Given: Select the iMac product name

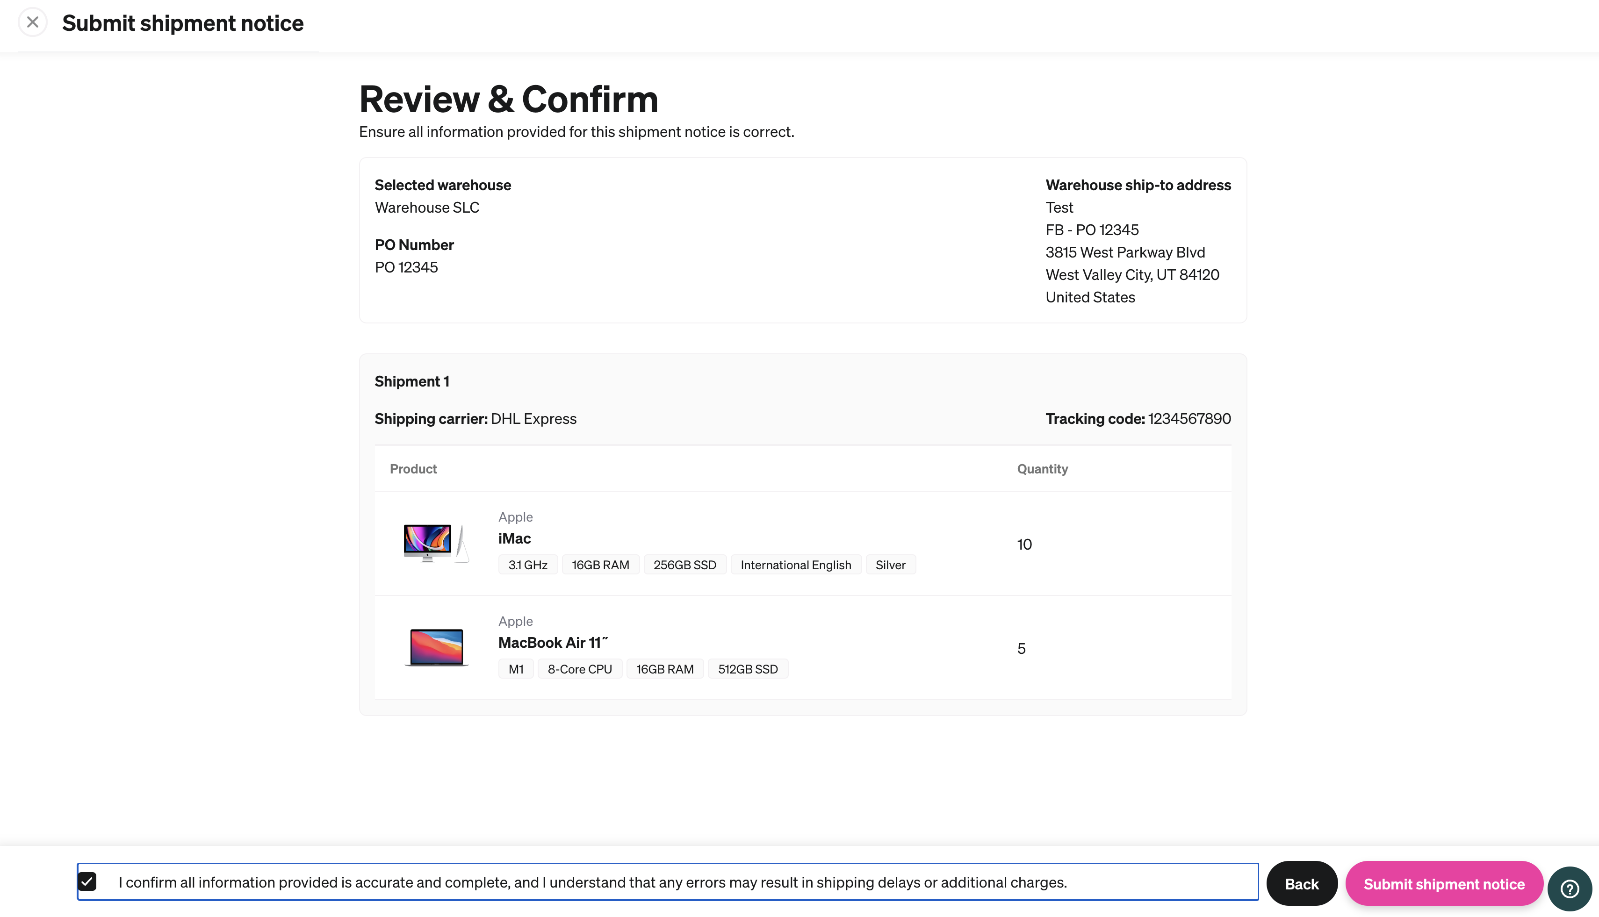Looking at the screenshot, I should point(514,538).
